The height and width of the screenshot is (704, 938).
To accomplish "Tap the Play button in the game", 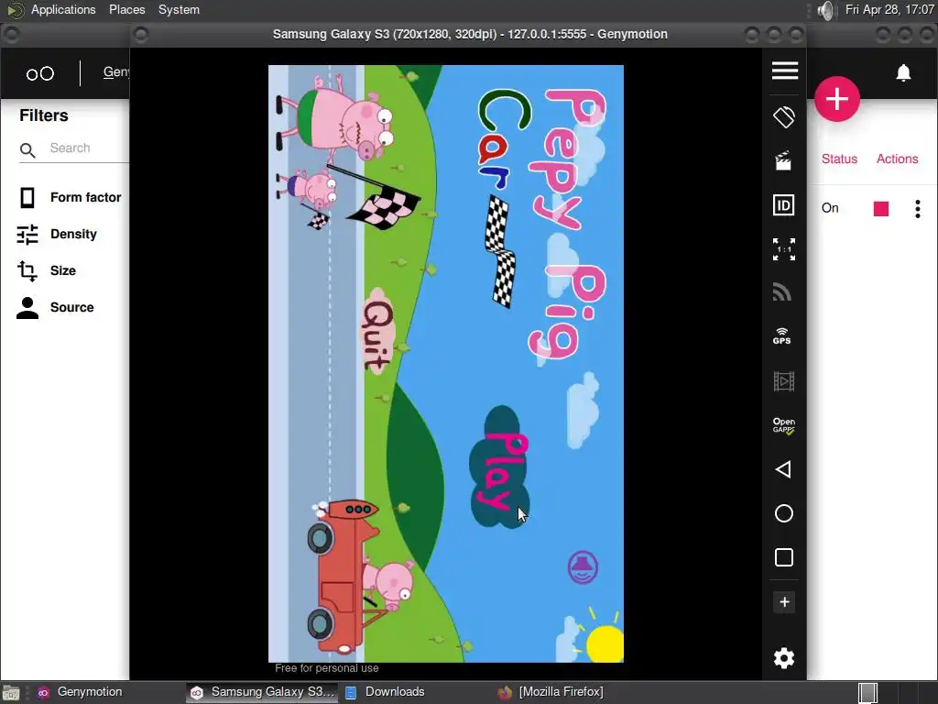I will click(501, 467).
